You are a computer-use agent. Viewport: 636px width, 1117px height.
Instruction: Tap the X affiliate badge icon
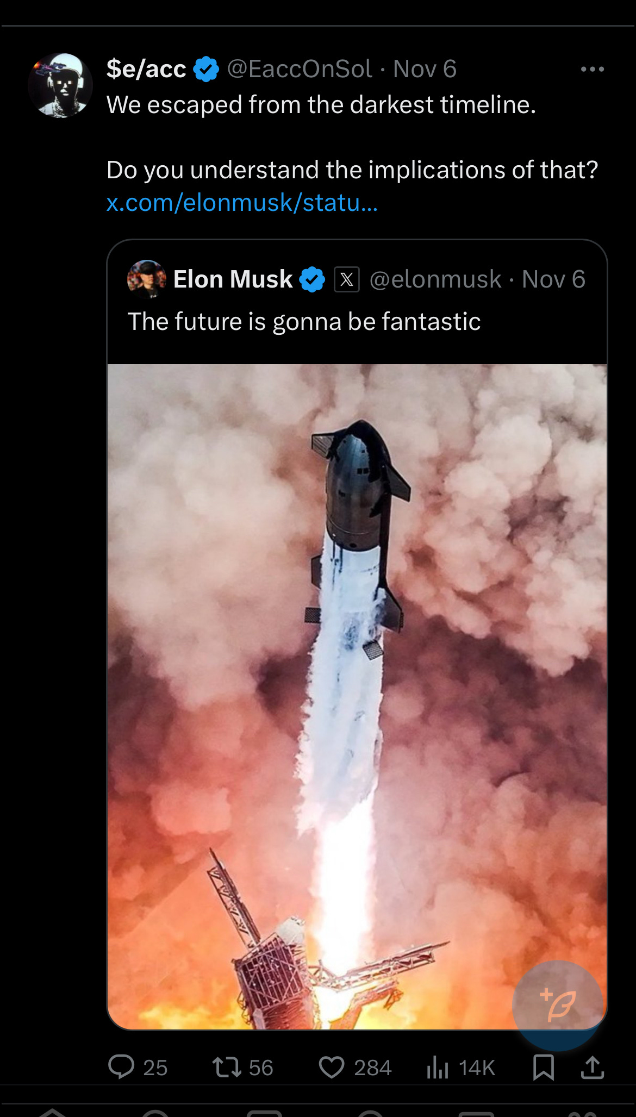[x=347, y=279]
